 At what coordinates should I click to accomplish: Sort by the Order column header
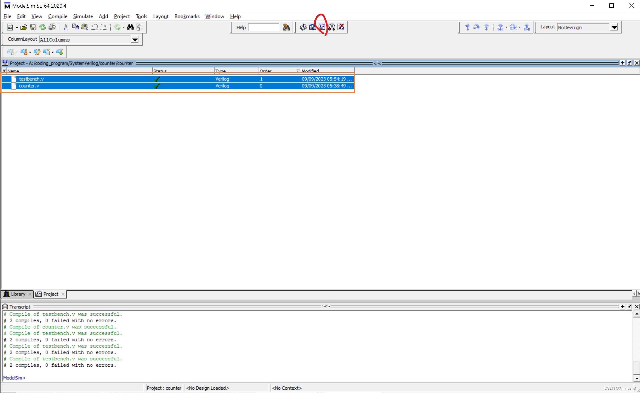pos(279,71)
